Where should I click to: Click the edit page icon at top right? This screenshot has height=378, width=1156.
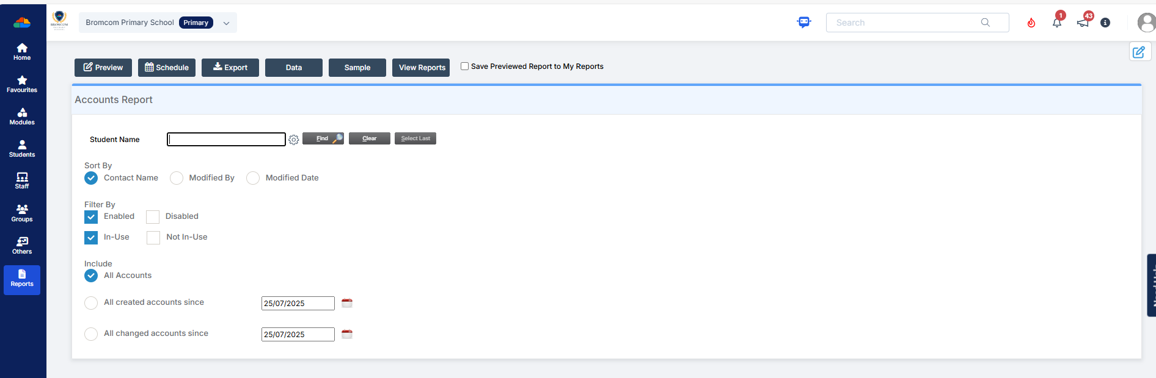(1139, 52)
